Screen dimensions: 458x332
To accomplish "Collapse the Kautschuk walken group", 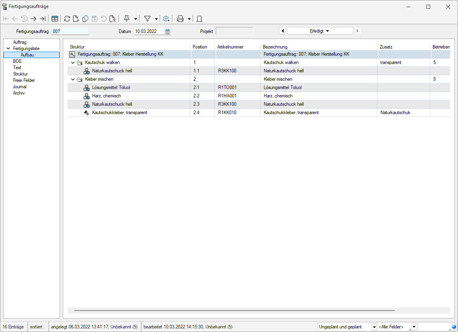I will (x=73, y=62).
